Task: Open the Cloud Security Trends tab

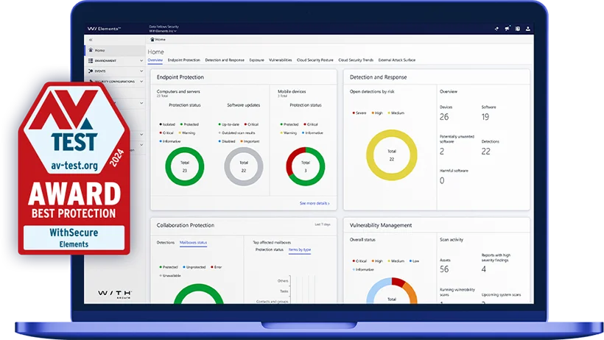Action: pos(356,60)
